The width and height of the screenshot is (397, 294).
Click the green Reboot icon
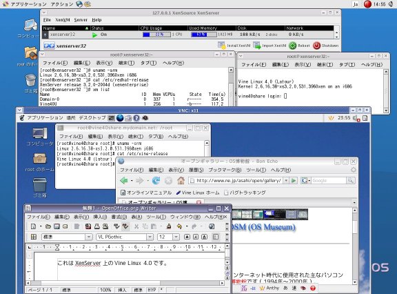(292, 46)
